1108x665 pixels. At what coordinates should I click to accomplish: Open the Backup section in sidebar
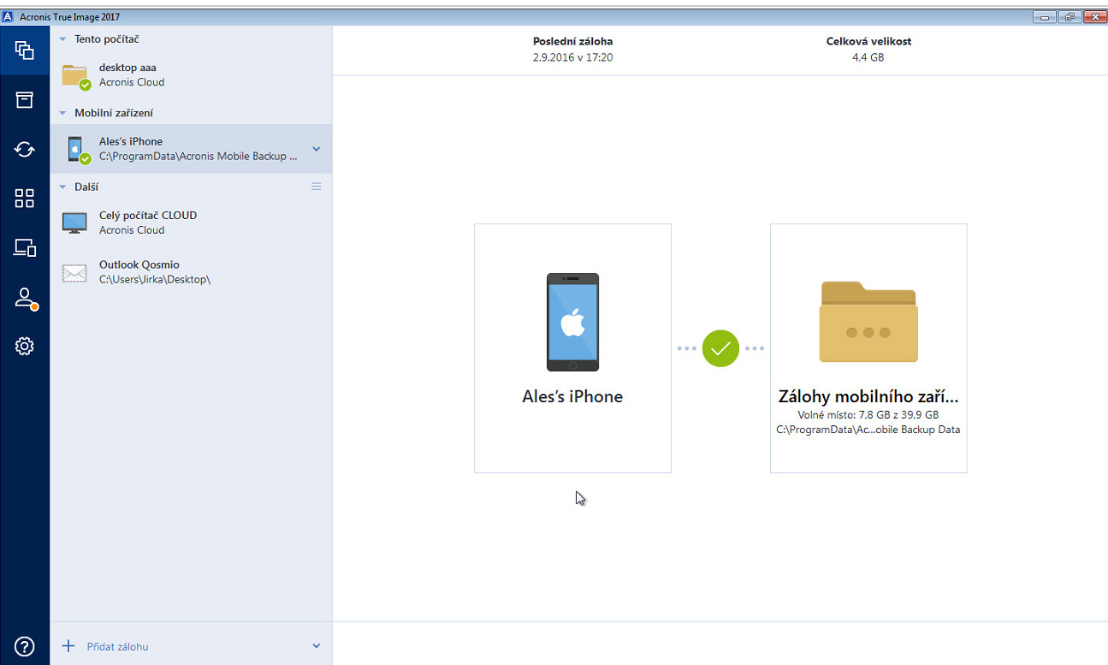[25, 50]
